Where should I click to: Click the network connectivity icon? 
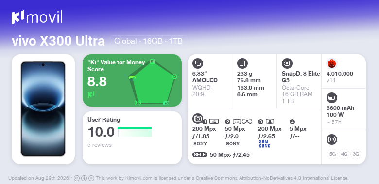[332, 139]
